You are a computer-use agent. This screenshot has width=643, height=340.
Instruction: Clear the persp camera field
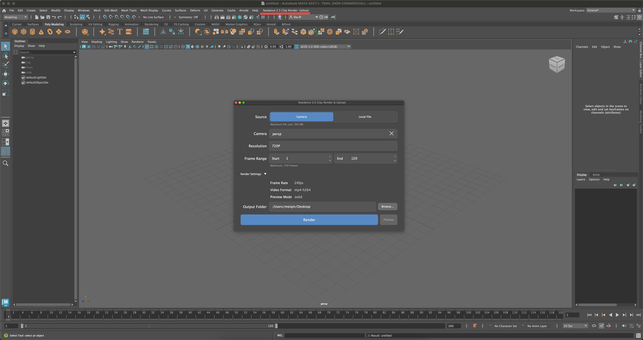tap(391, 134)
